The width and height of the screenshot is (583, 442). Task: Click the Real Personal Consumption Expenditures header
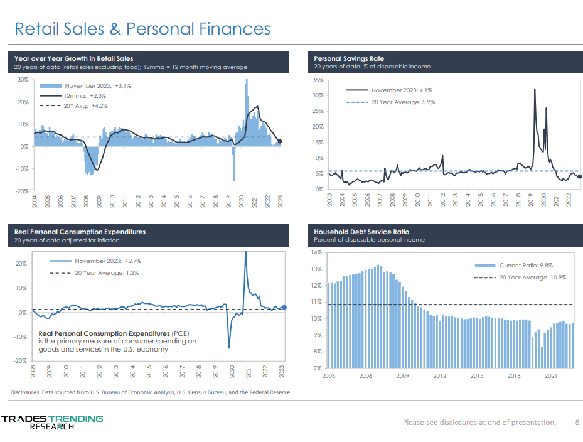[x=80, y=232]
